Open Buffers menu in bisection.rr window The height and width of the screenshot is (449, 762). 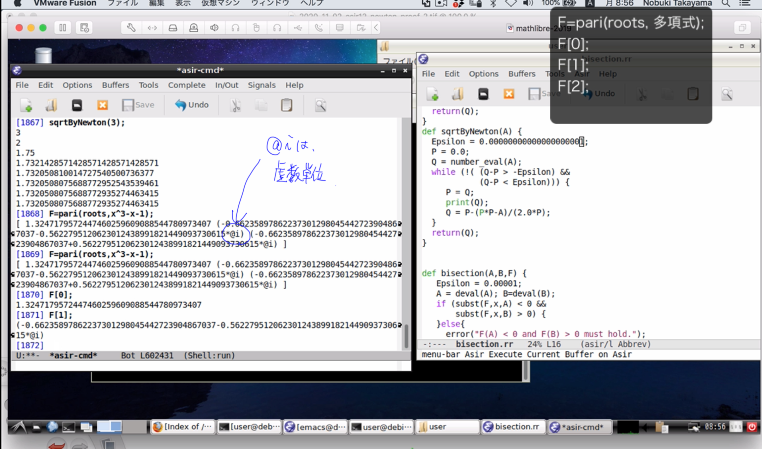[522, 74]
